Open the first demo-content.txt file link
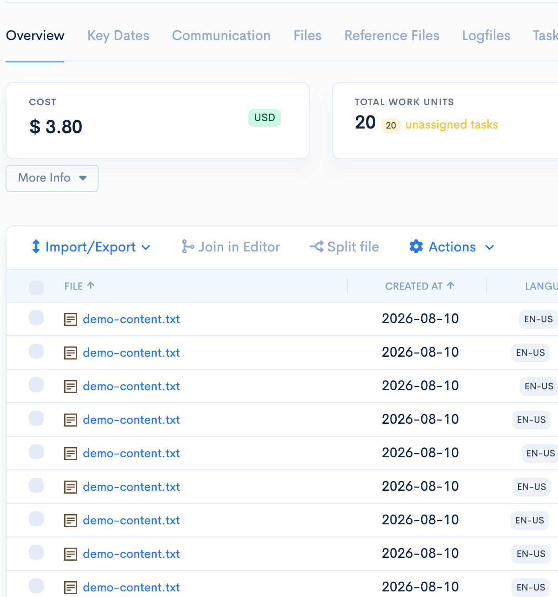Viewport: 558px width, 597px height. [x=131, y=319]
